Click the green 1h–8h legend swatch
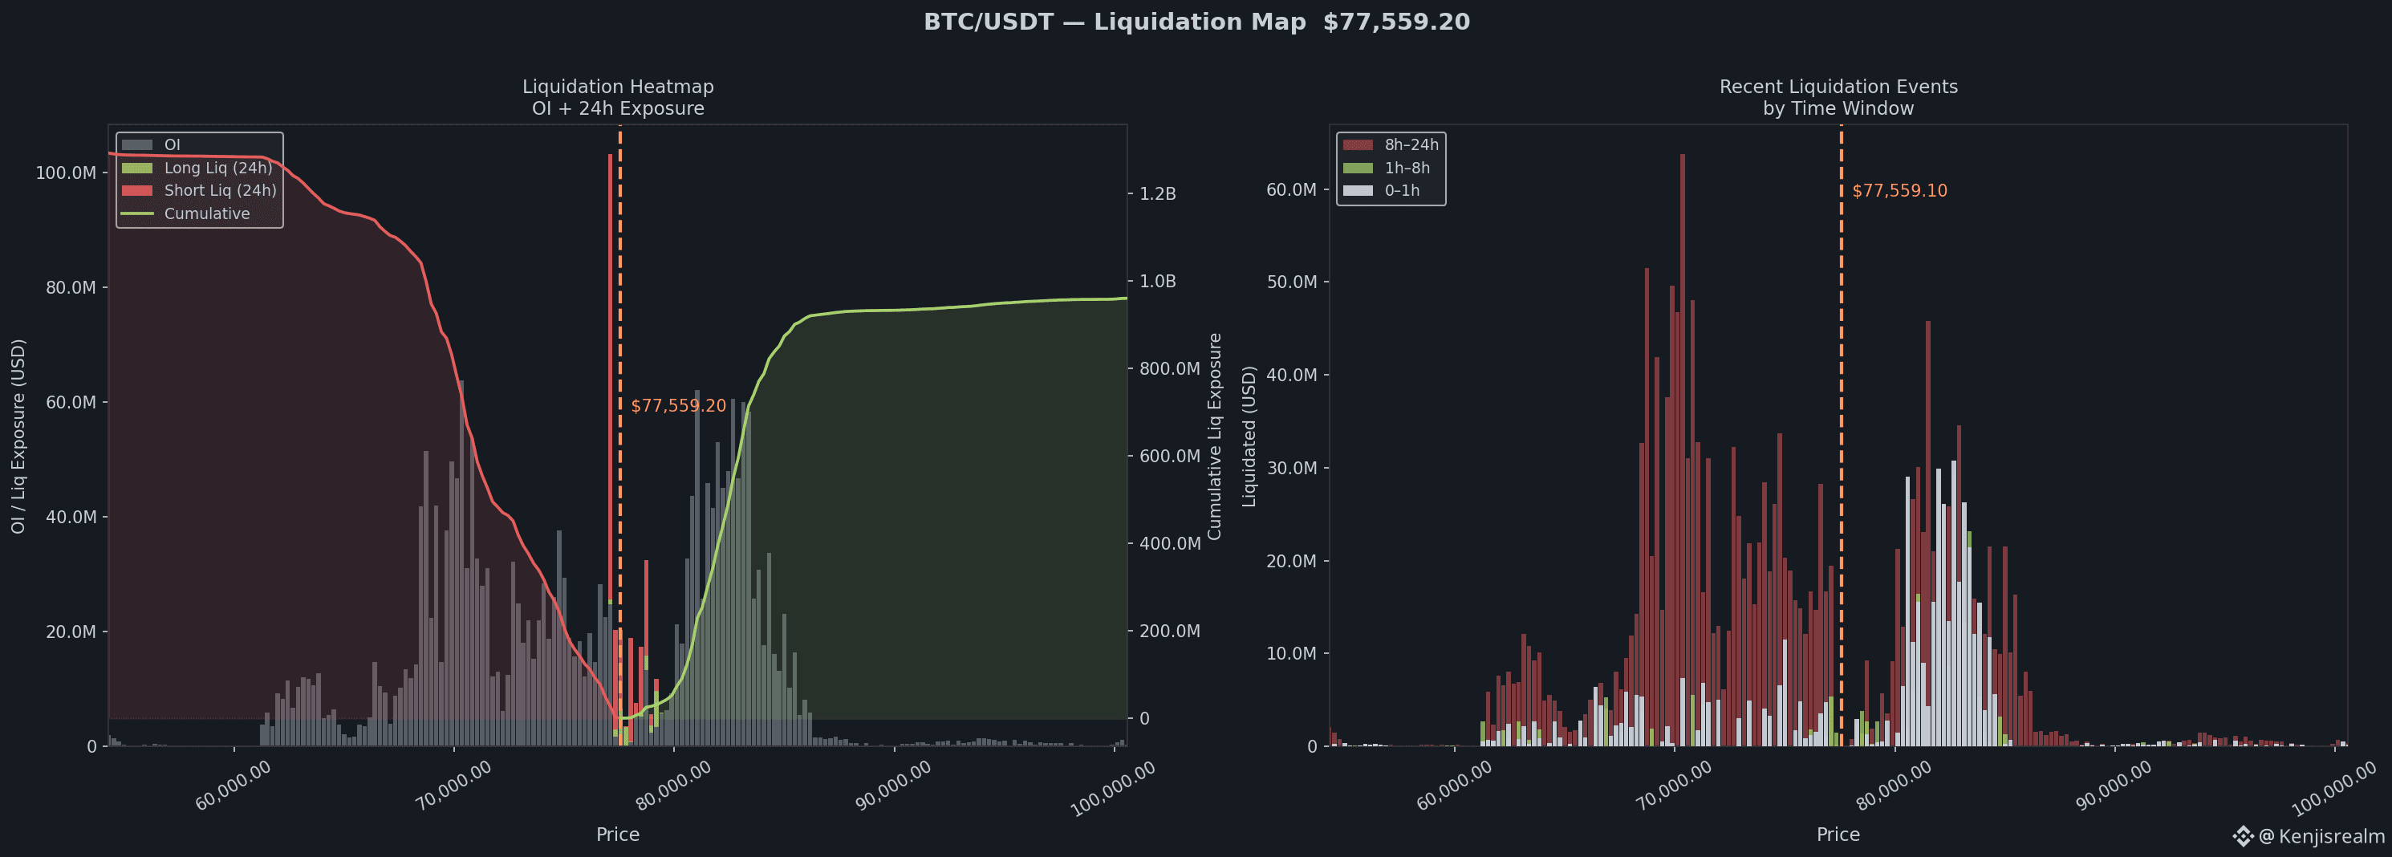2392x857 pixels. click(x=1358, y=168)
